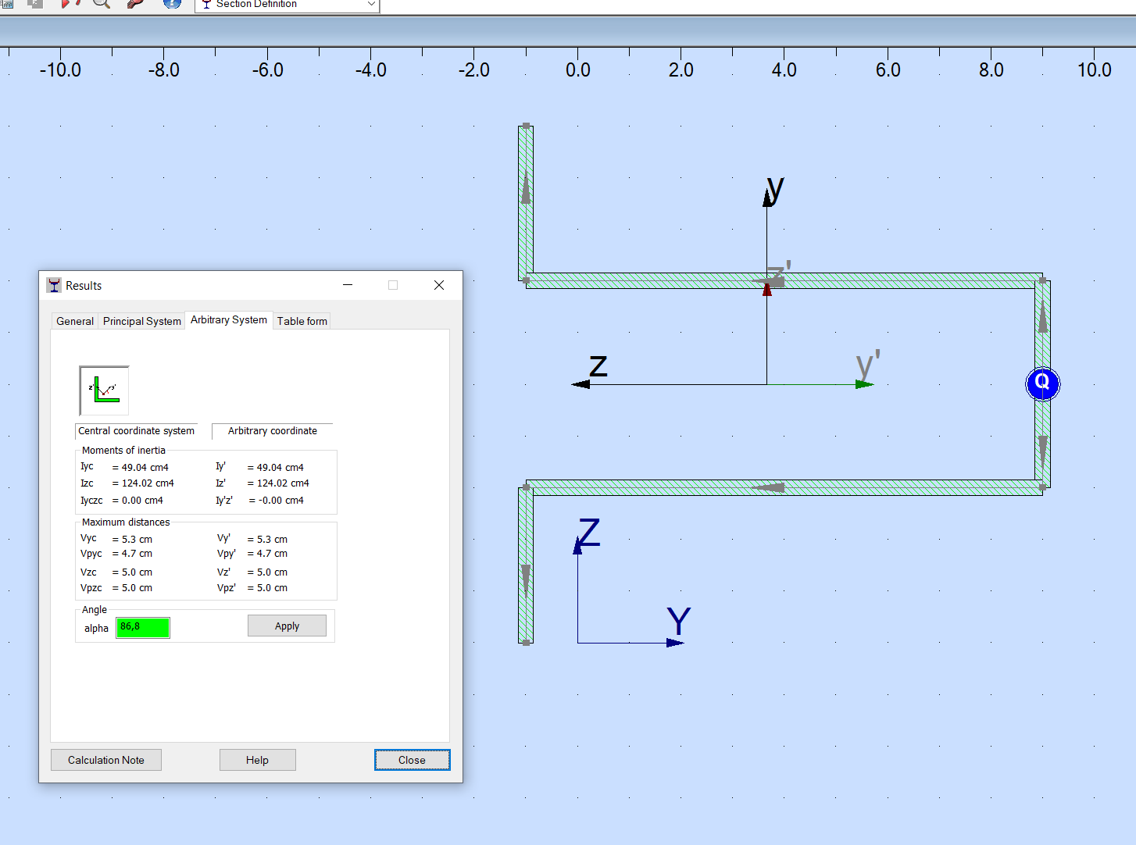Close the Results dialog with Close button
Image resolution: width=1136 pixels, height=845 pixels.
point(412,760)
